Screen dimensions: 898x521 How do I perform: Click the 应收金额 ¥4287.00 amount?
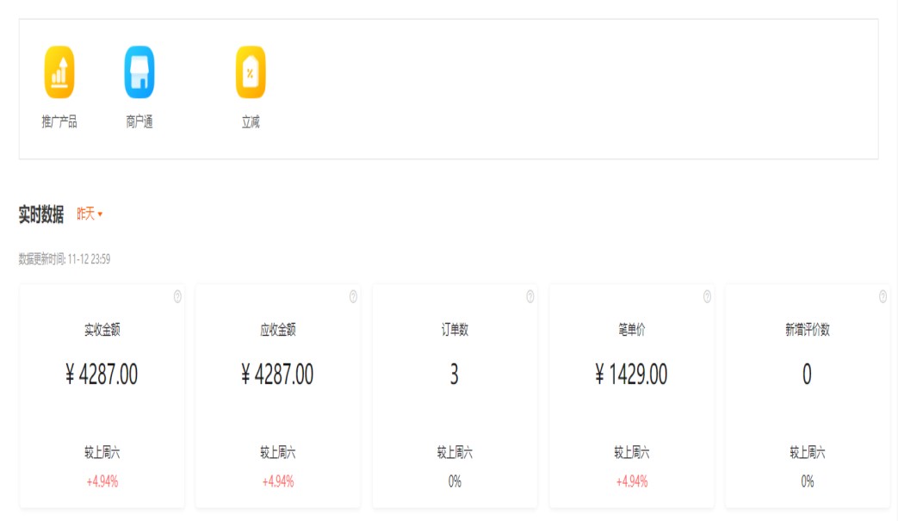click(277, 375)
